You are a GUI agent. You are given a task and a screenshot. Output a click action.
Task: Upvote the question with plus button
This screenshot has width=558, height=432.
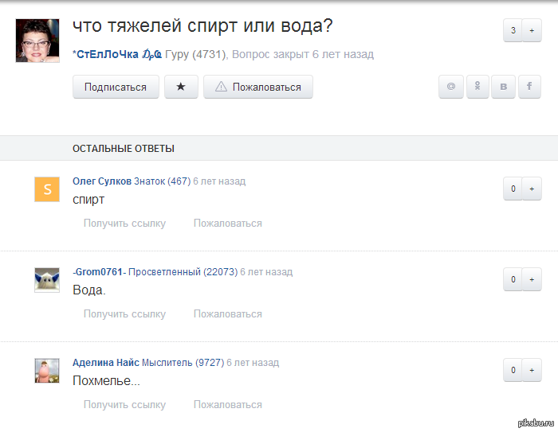pyautogui.click(x=532, y=30)
